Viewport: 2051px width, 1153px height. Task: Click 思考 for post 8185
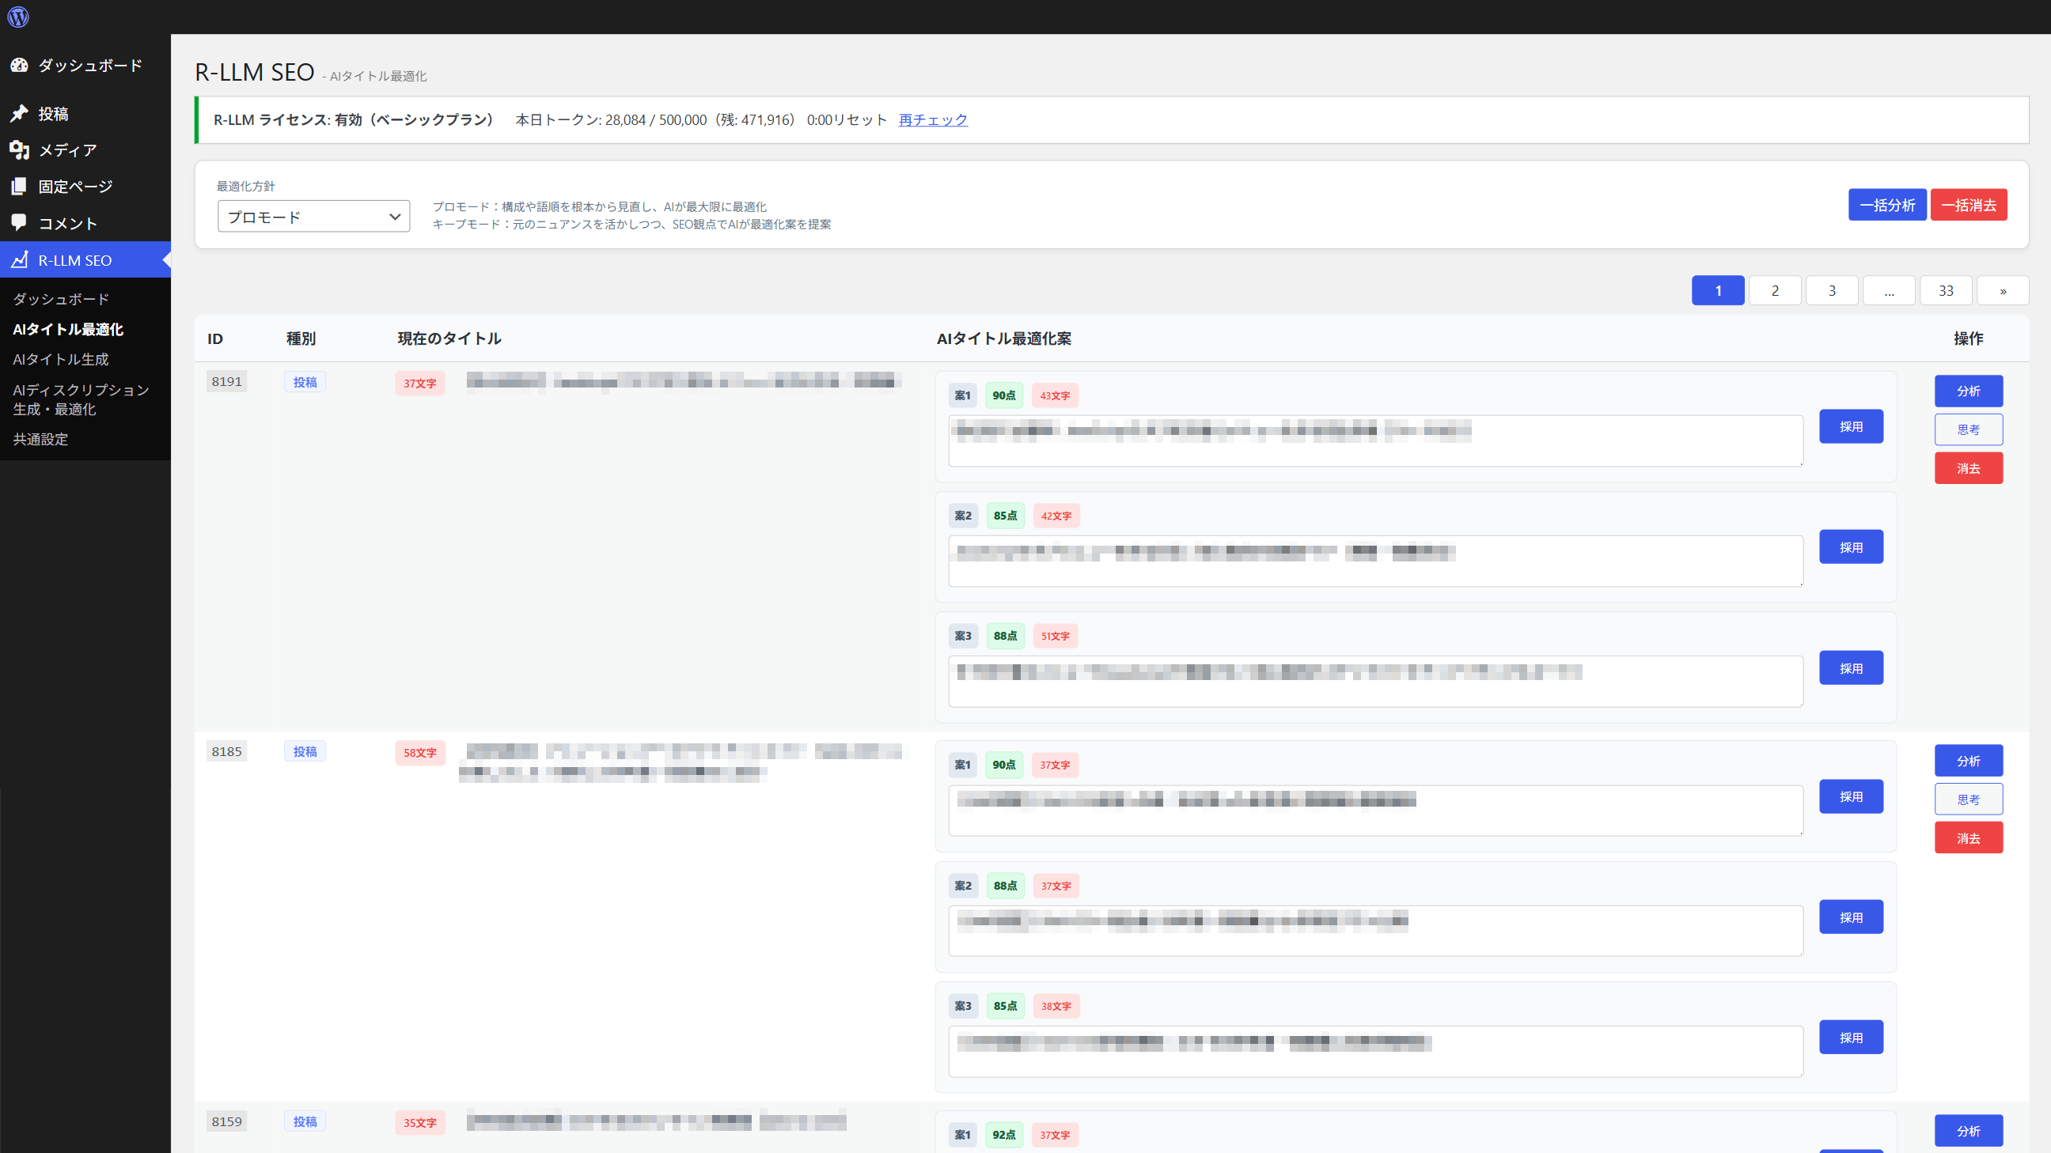[1969, 800]
